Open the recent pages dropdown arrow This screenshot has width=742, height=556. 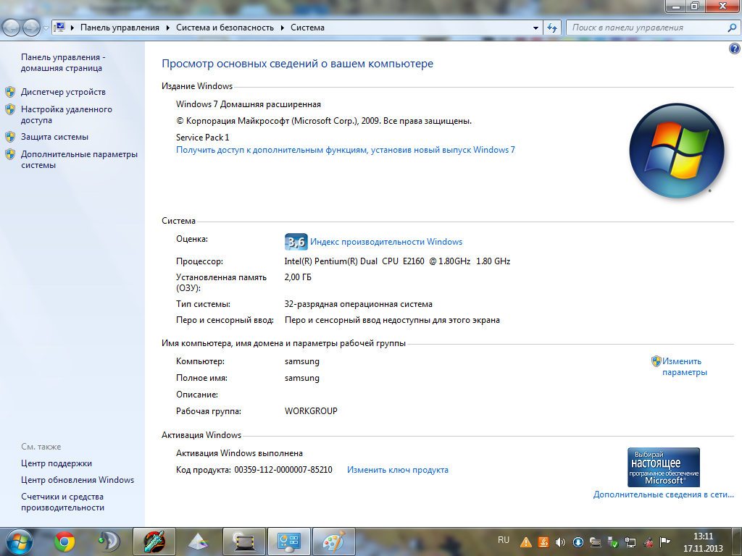point(46,28)
